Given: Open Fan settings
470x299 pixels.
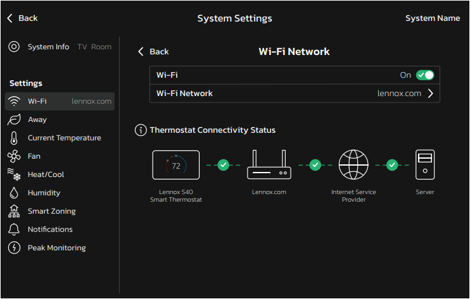Looking at the screenshot, I should click(x=60, y=156).
